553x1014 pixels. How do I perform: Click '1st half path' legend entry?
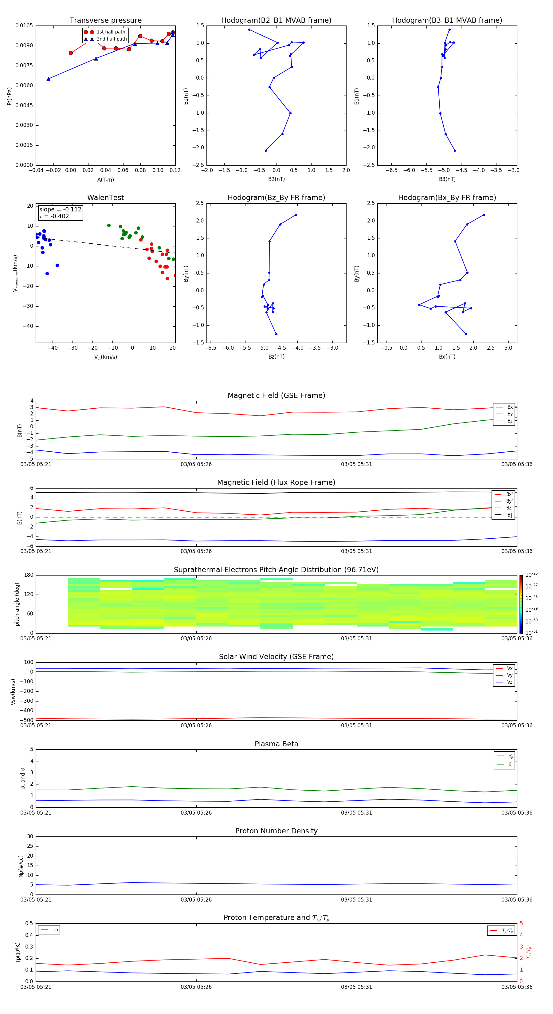tap(105, 32)
